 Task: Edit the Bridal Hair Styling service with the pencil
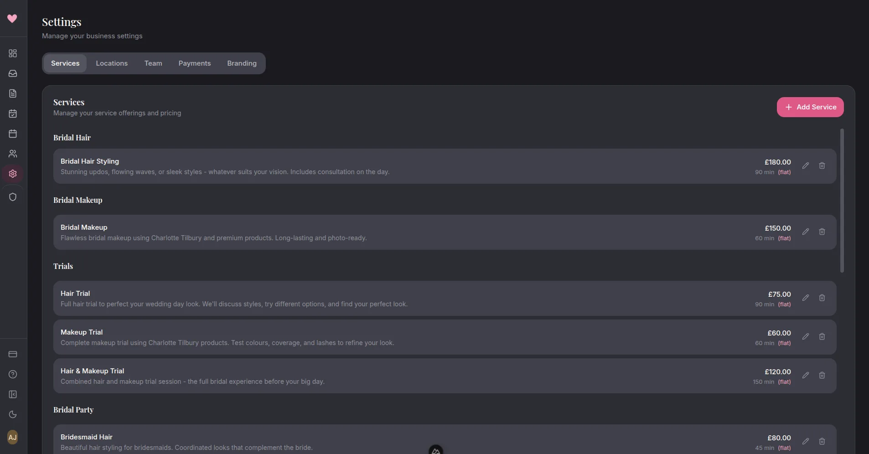(806, 165)
